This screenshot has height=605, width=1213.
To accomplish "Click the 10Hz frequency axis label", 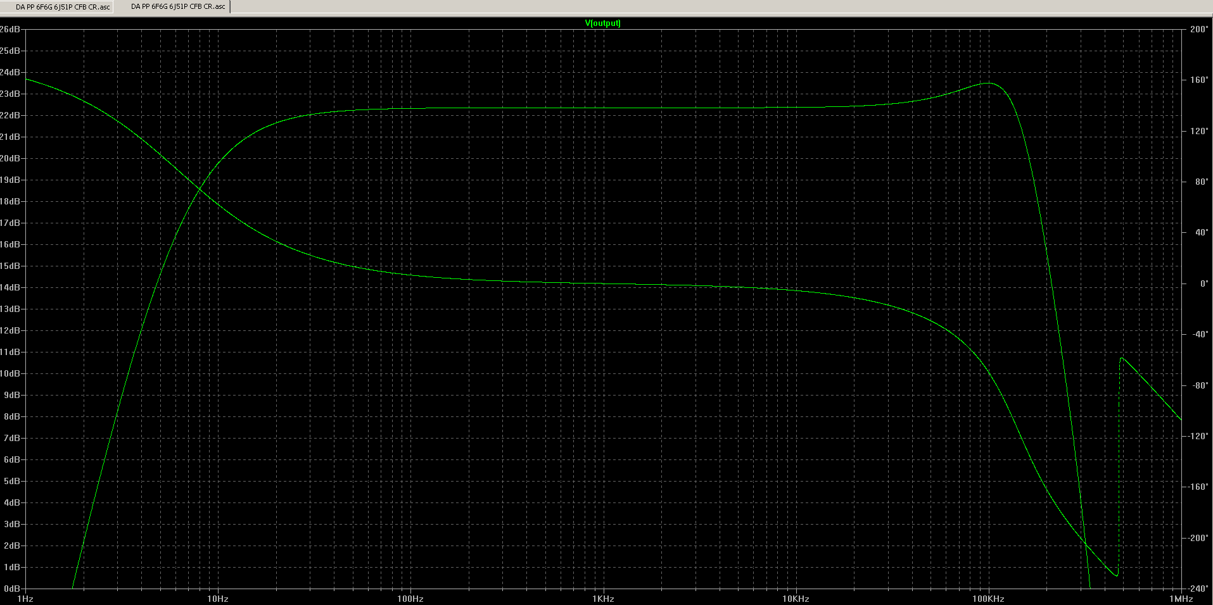I will (x=217, y=599).
